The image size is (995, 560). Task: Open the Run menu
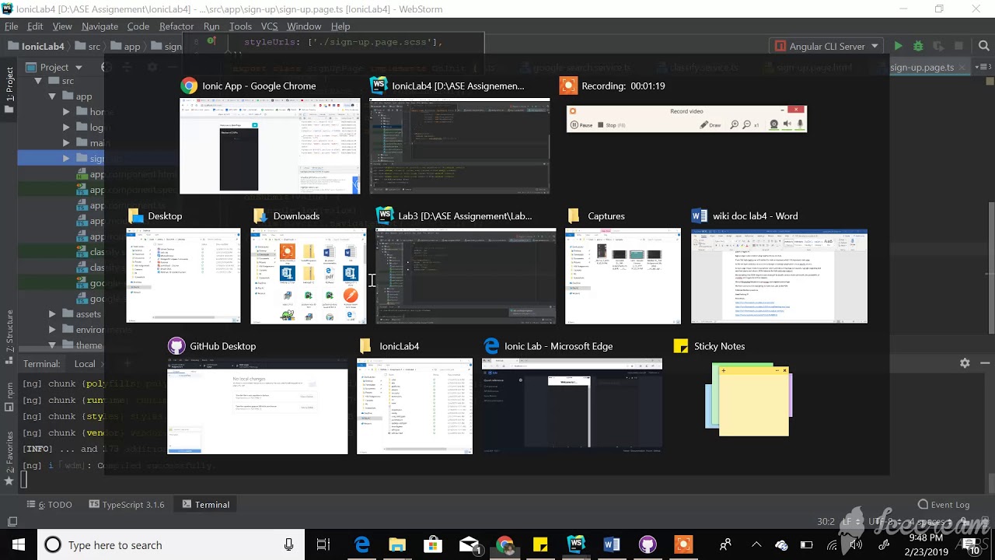211,26
